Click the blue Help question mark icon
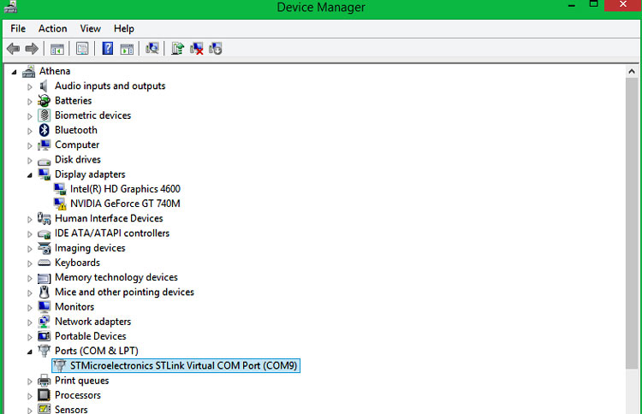This screenshot has height=414, width=642. (x=108, y=48)
